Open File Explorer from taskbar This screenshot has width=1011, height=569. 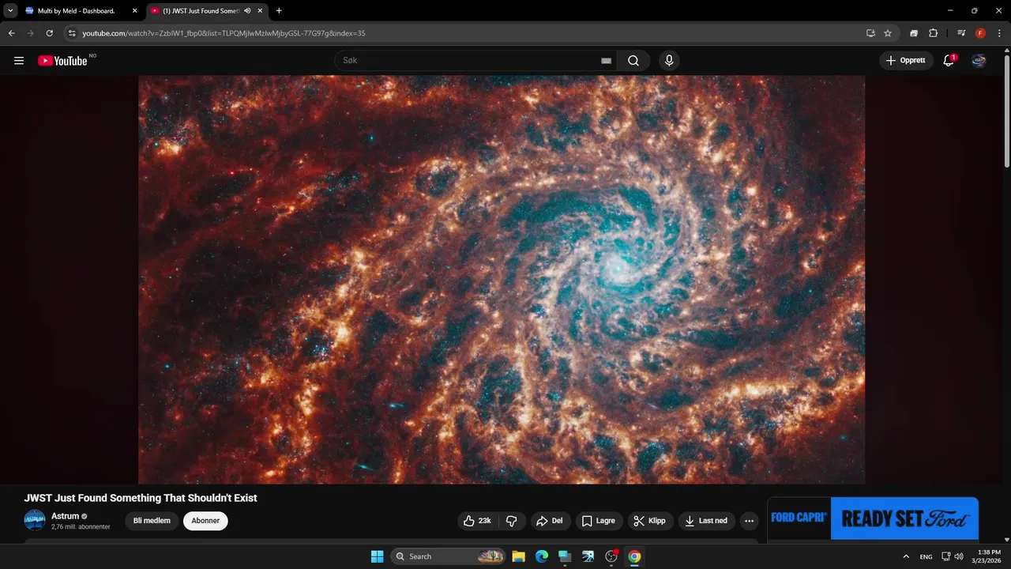pos(518,556)
